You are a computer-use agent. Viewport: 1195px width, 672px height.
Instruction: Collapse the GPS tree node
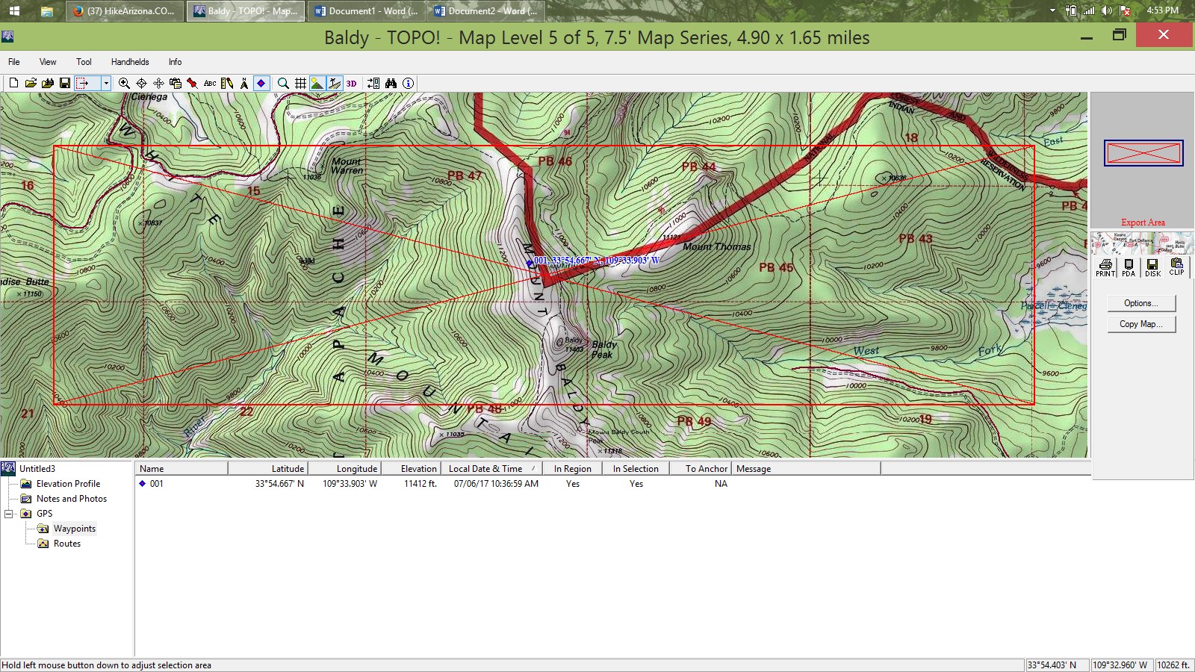(9, 514)
